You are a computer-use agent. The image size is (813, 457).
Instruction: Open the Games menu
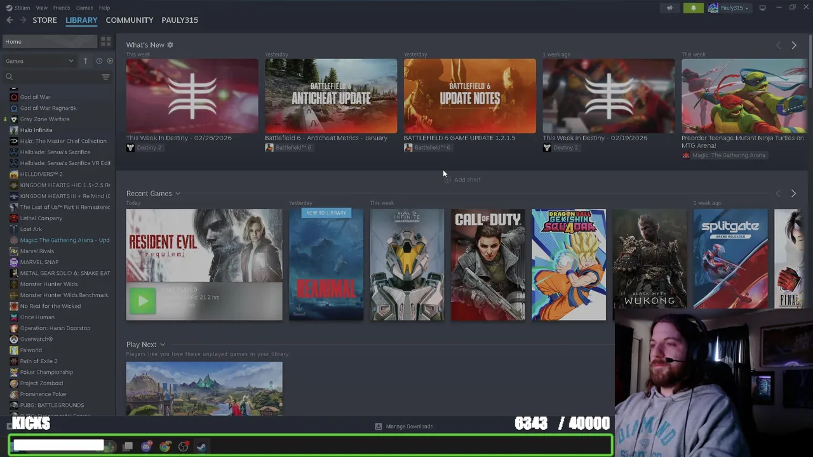pyautogui.click(x=84, y=8)
